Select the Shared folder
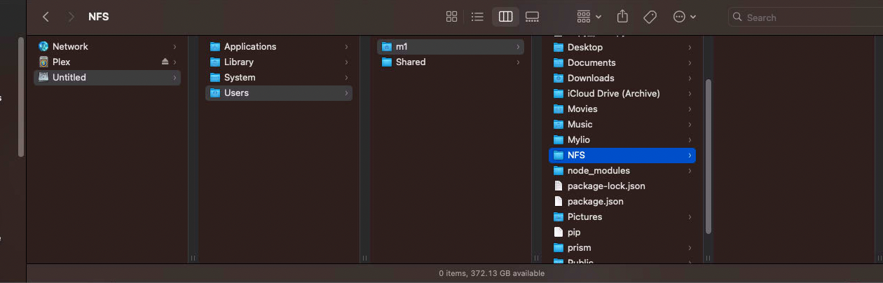 (x=410, y=62)
